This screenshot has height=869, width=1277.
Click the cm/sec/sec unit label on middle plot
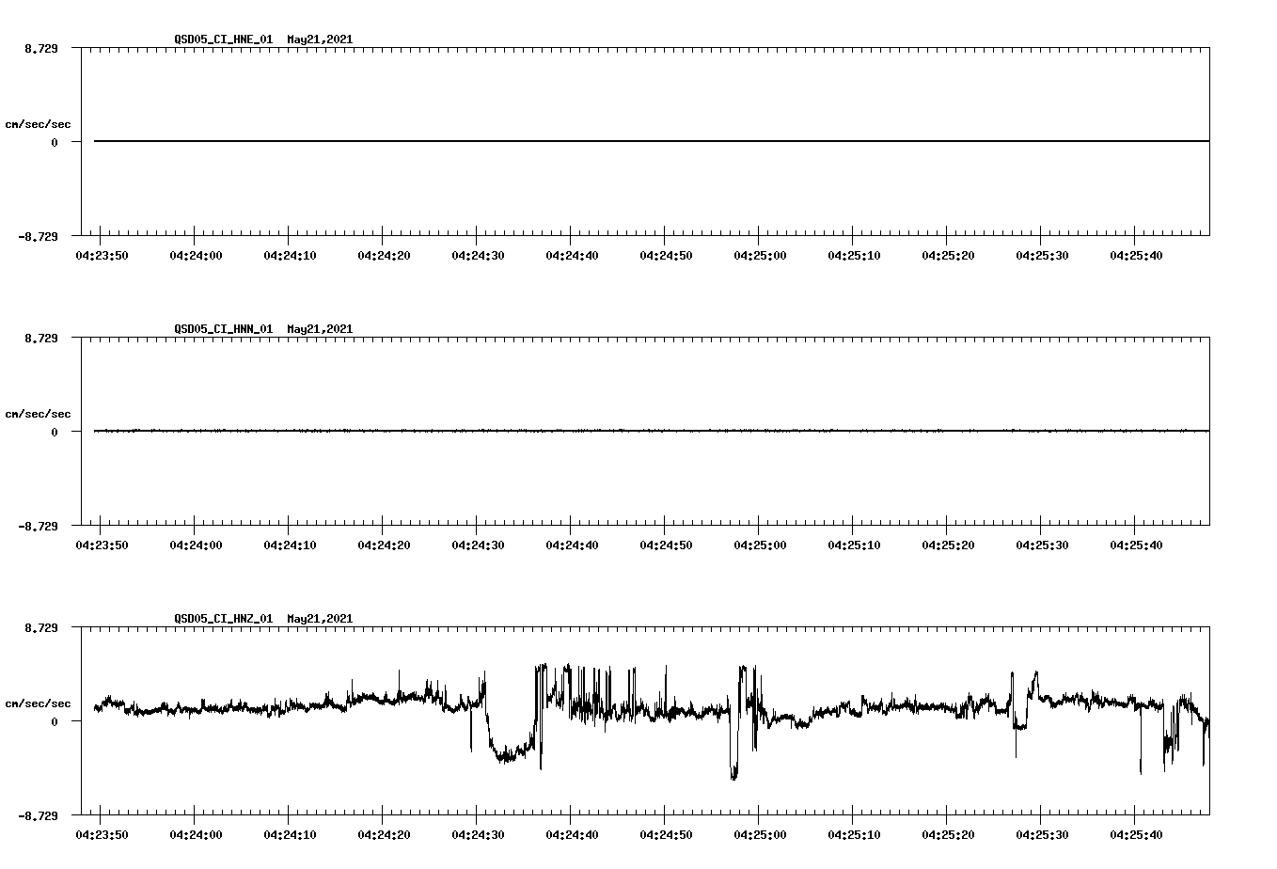click(x=39, y=413)
